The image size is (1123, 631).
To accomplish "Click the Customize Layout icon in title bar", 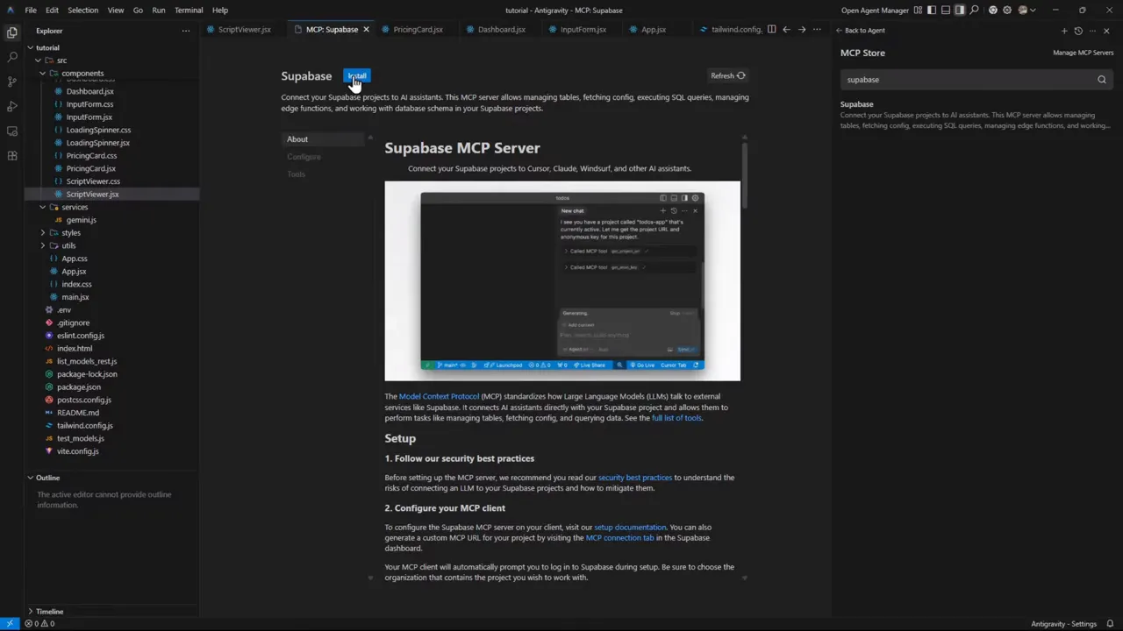I will tap(918, 10).
